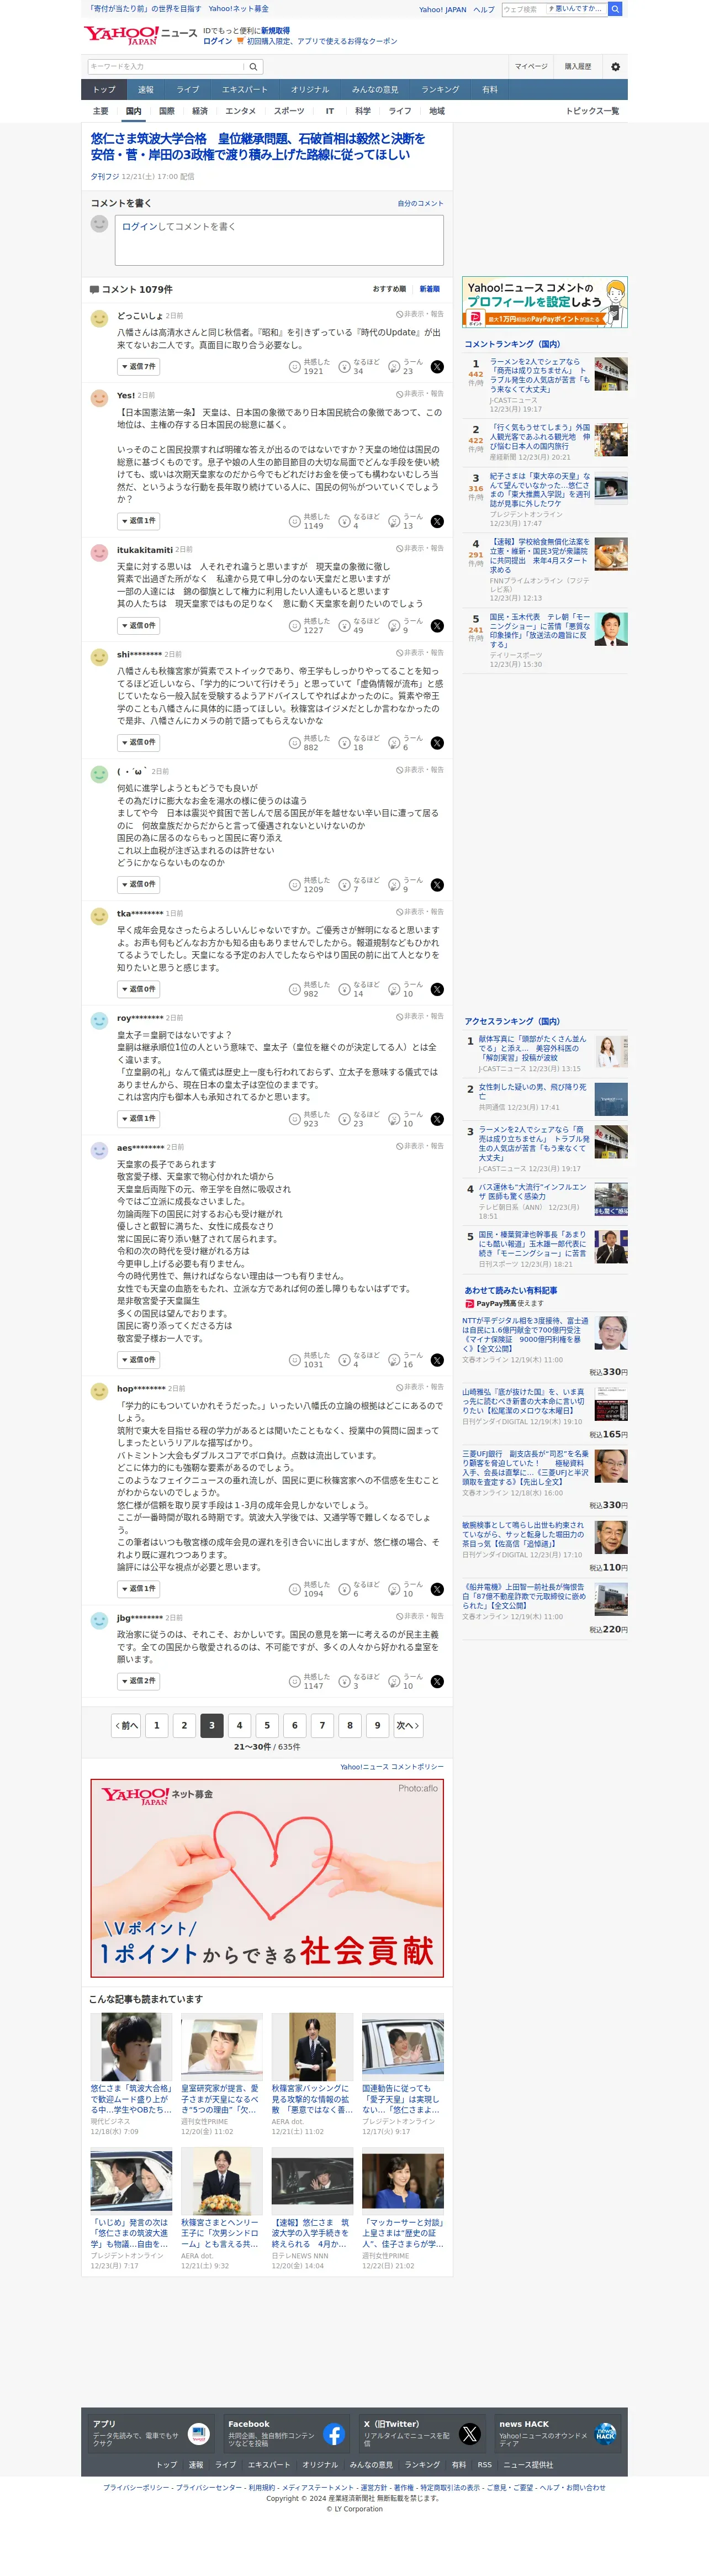Viewport: 709px width, 2576px height.
Task: Click うーん icon on aes********'s comment
Action: click(394, 1360)
